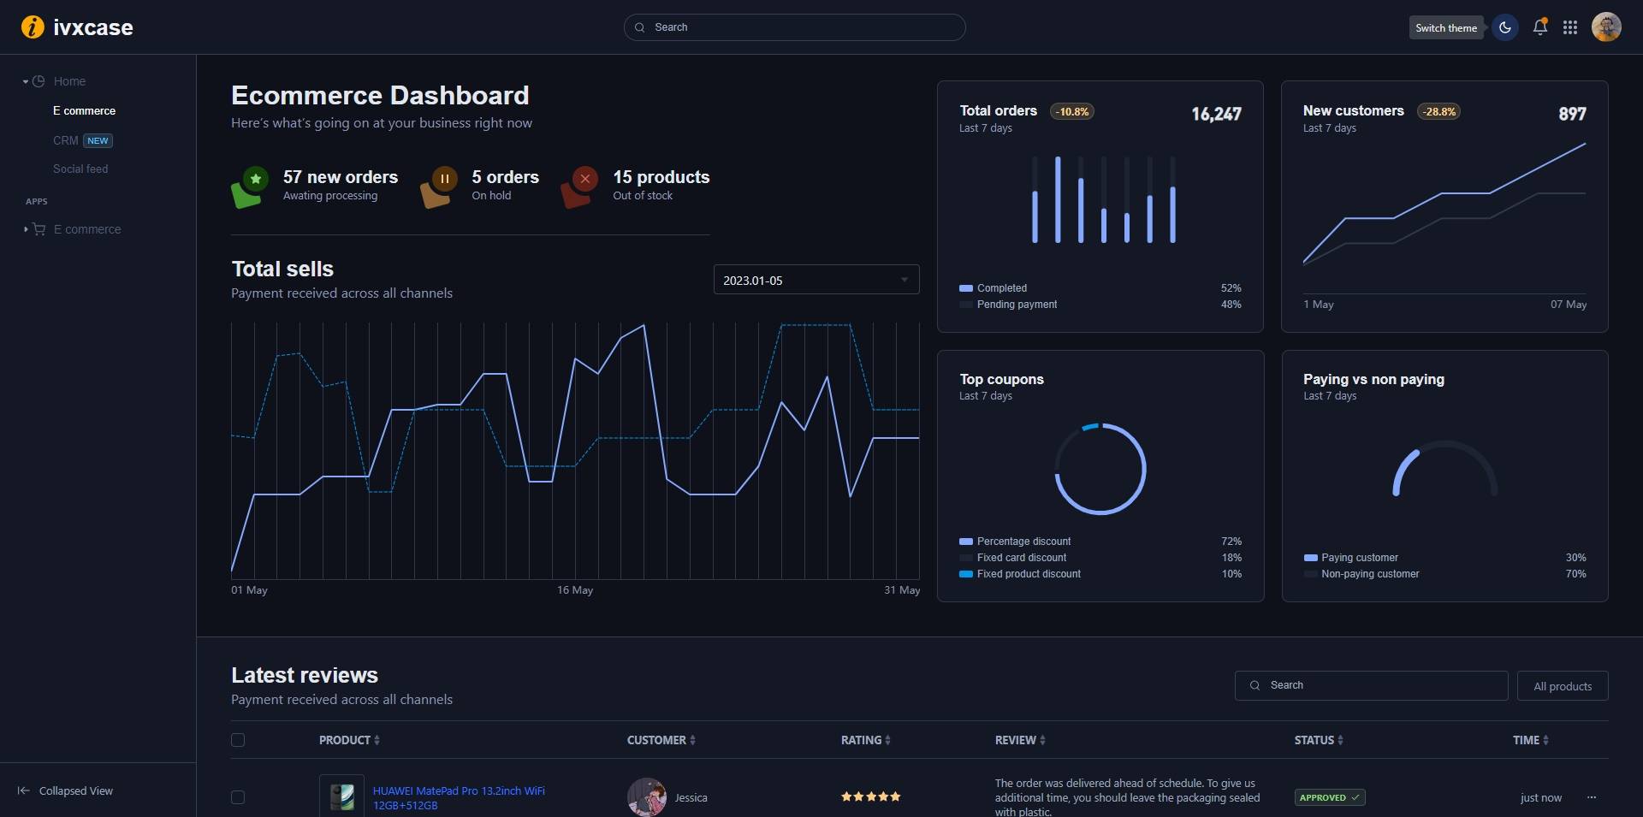
Task: Click the All products button
Action: [1562, 686]
